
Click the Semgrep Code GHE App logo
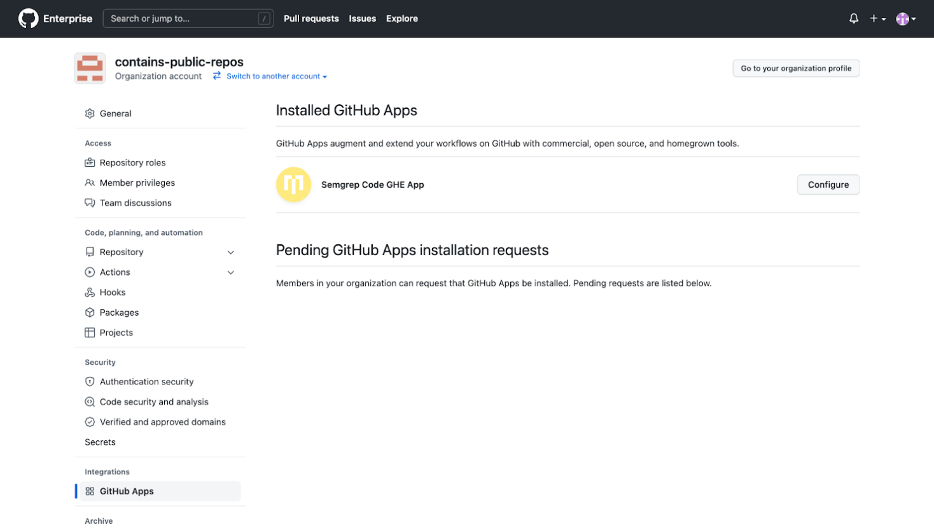[x=293, y=185]
